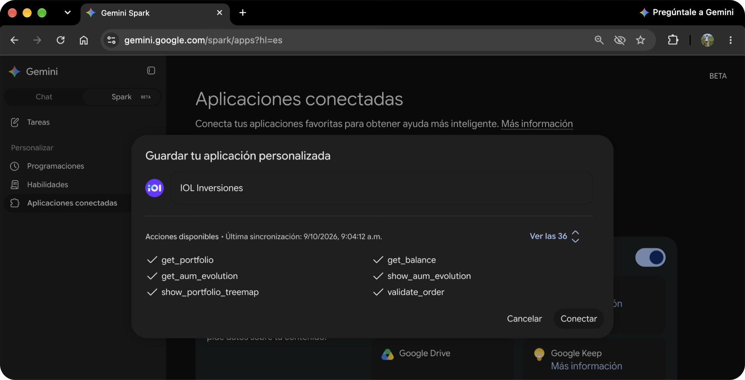Open Habilidades in the sidebar
Image resolution: width=745 pixels, height=380 pixels.
coord(48,185)
